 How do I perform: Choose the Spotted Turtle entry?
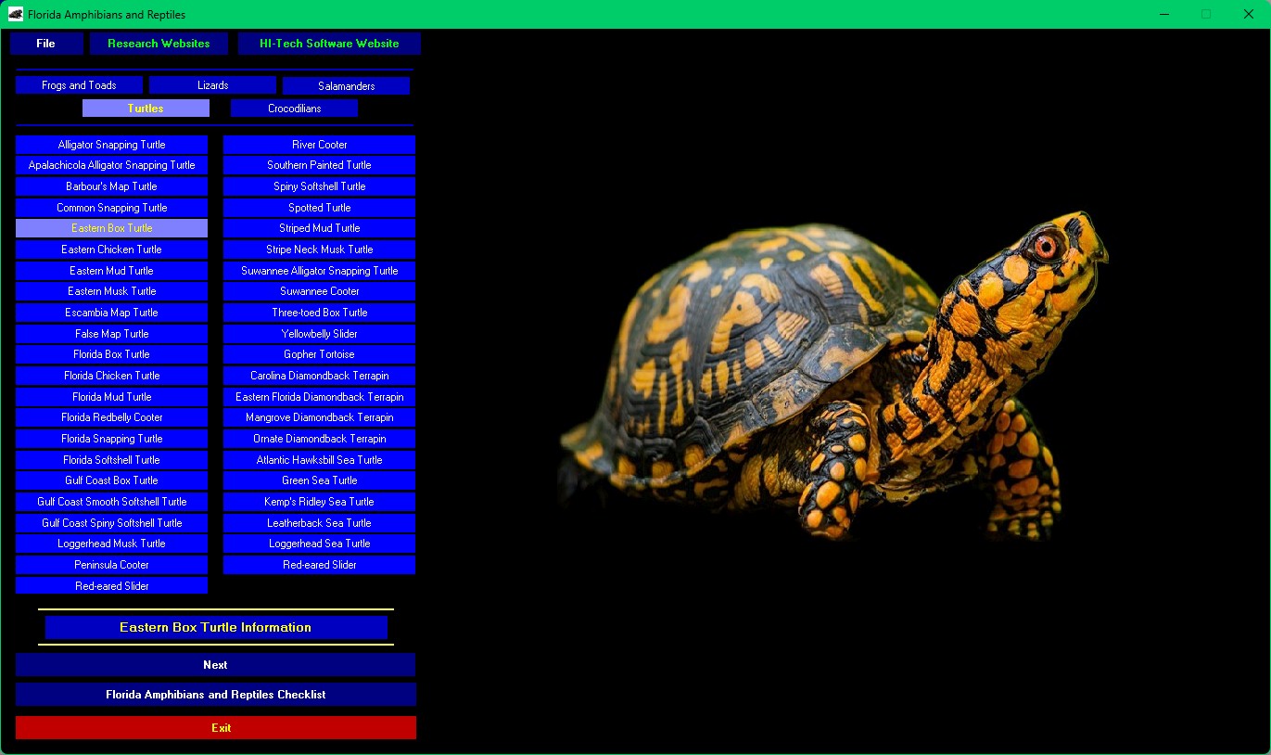(319, 208)
